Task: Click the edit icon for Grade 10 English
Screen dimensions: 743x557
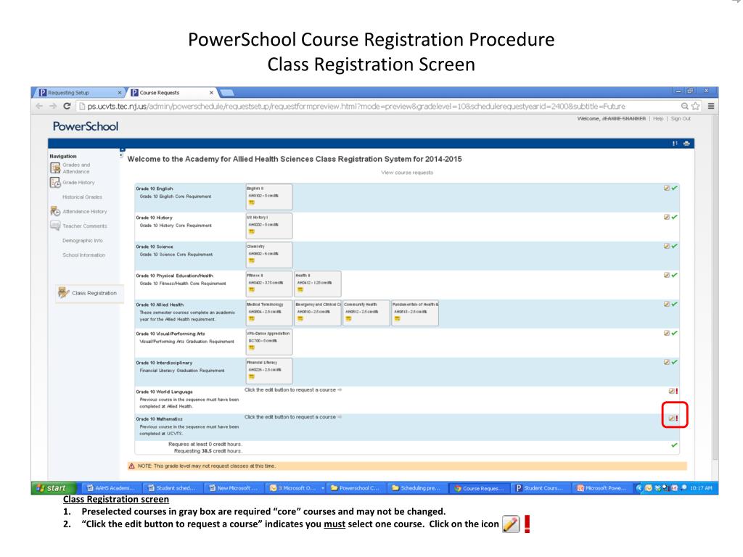Action: pyautogui.click(x=667, y=188)
